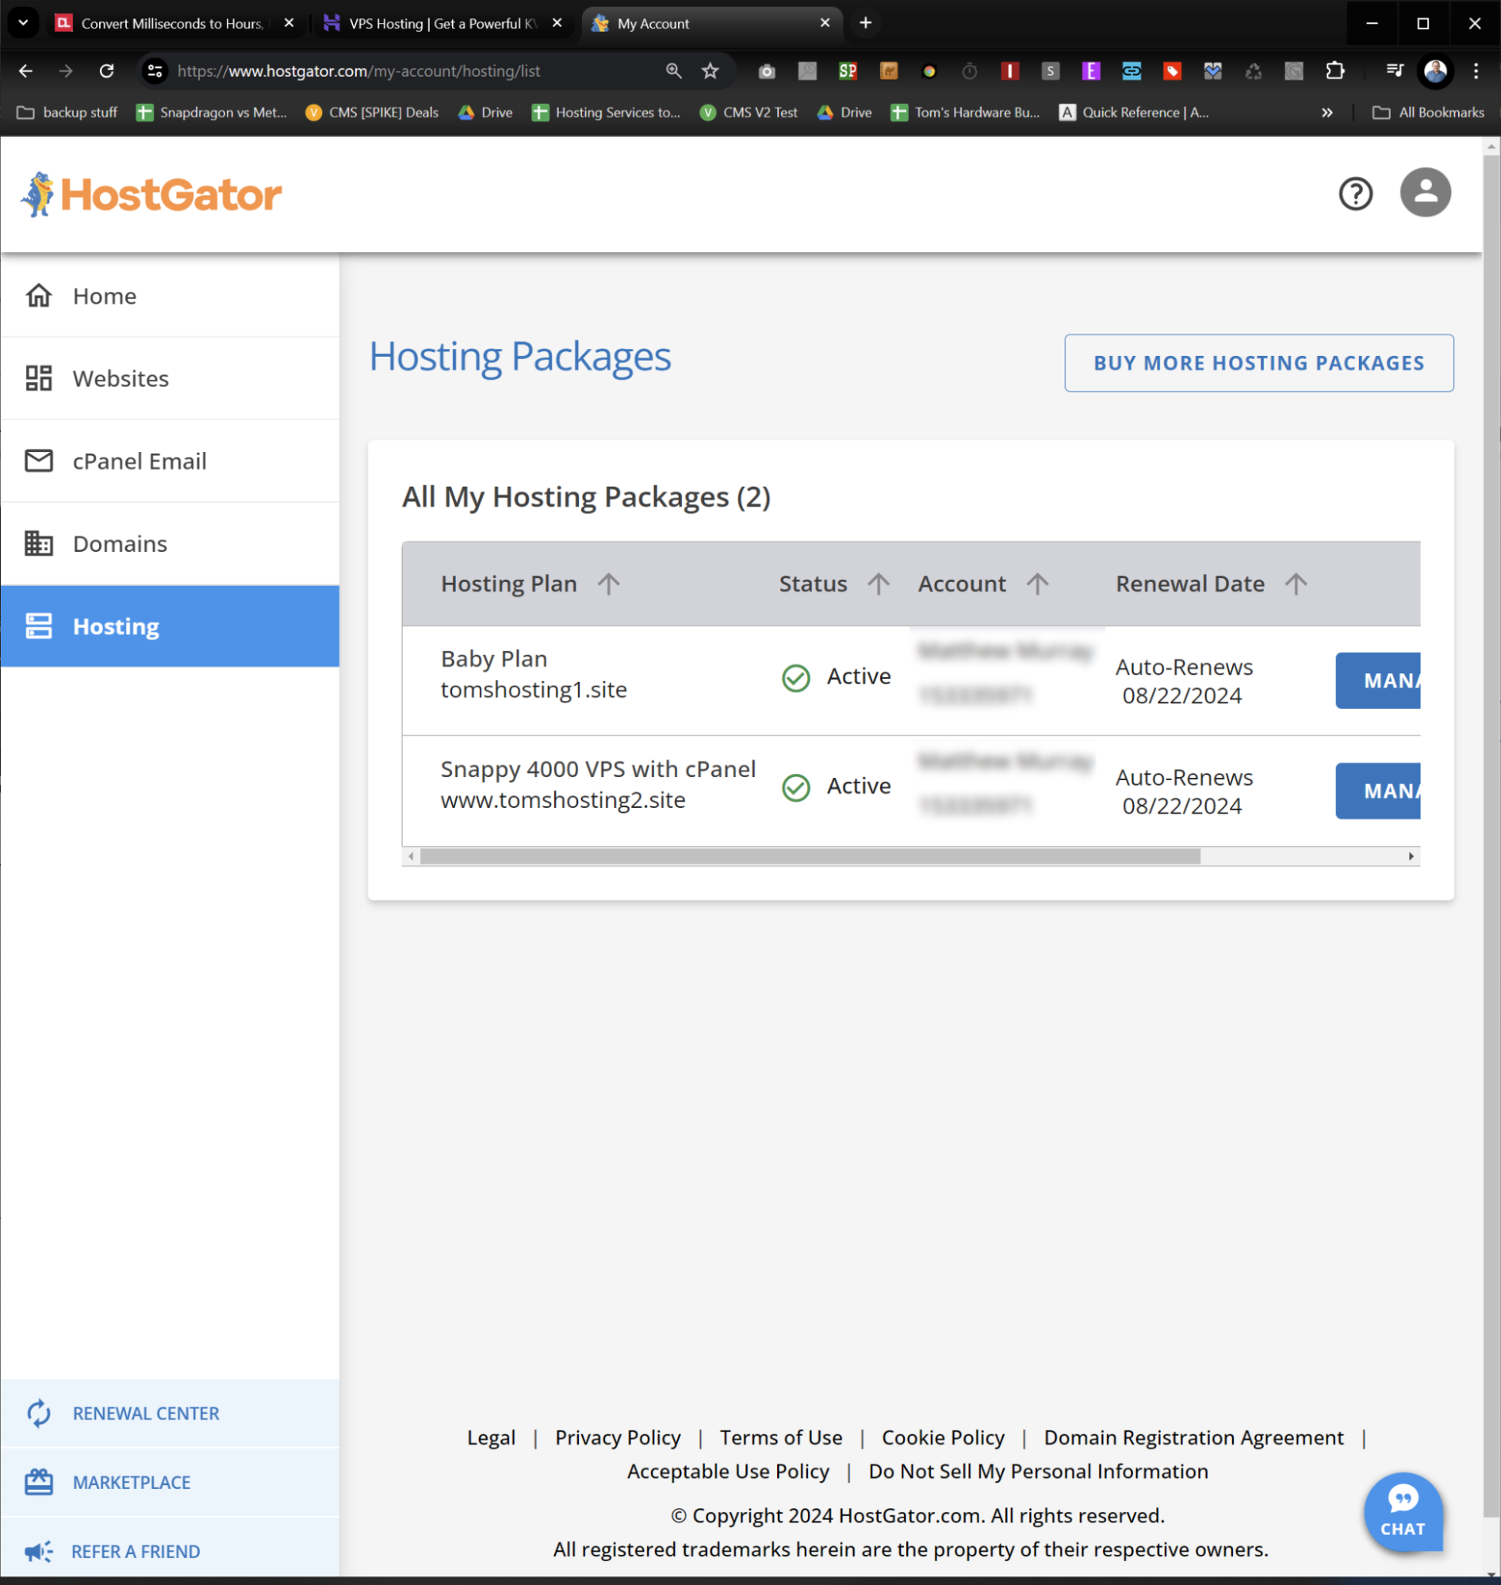Open Domain Registration Agreement link
The height and width of the screenshot is (1585, 1501).
(x=1194, y=1438)
